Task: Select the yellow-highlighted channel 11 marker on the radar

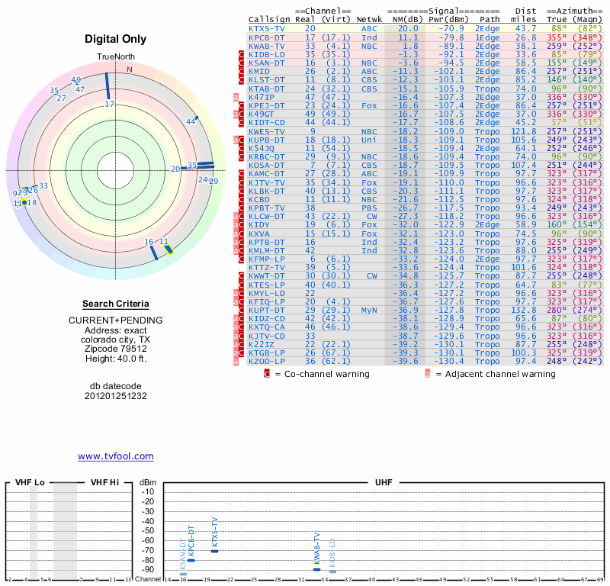Action: 168,247
